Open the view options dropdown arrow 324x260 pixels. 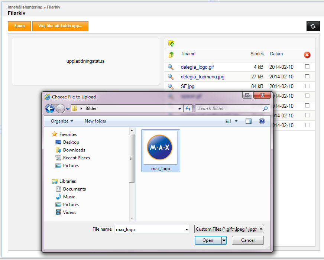click(x=236, y=121)
